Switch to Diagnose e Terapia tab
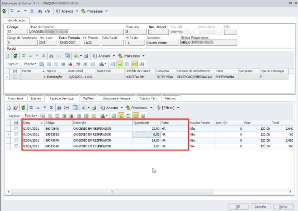Viewport: 298px width, 211px height. (x=116, y=98)
